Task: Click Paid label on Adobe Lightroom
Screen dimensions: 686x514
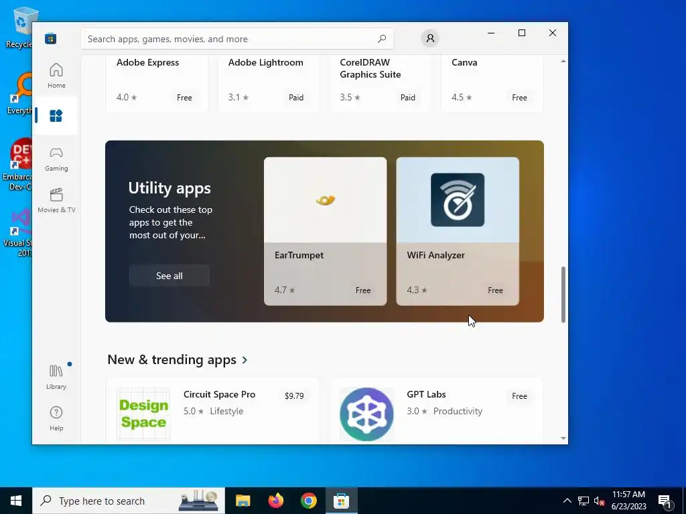Action: point(296,98)
